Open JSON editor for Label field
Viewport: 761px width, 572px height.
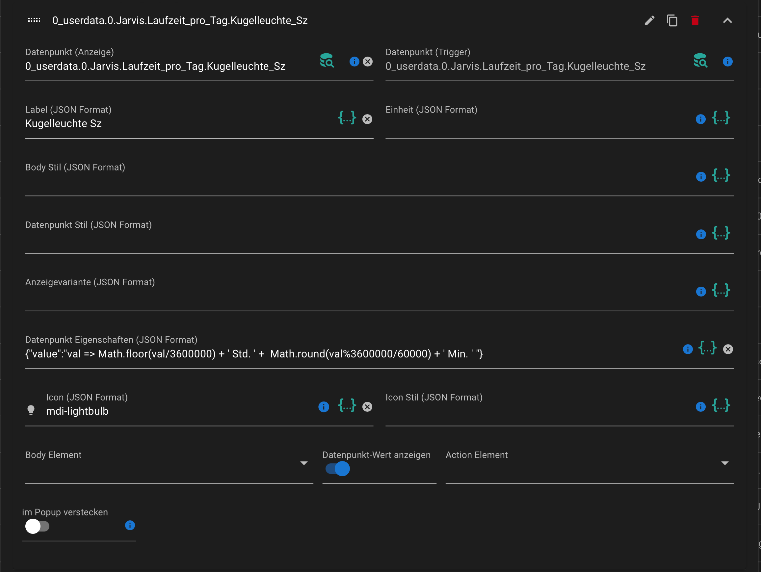[347, 118]
